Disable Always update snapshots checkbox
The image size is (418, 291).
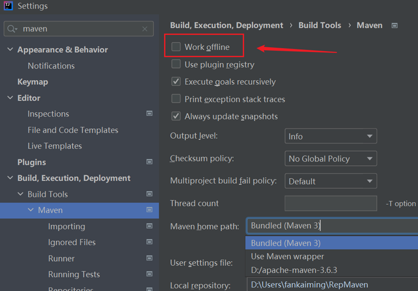click(176, 116)
